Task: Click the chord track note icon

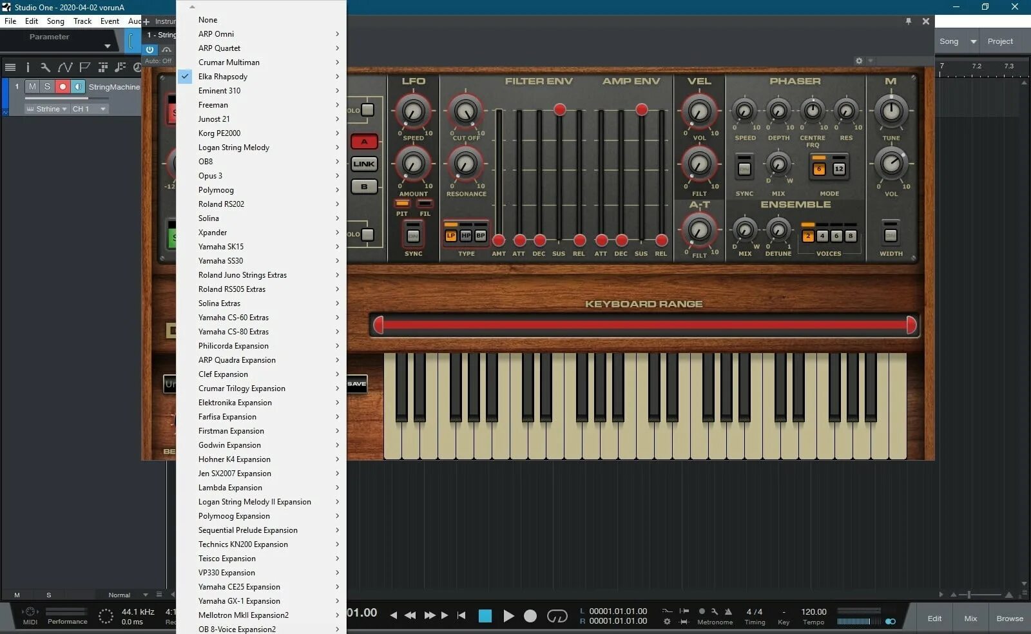Action: 120,67
